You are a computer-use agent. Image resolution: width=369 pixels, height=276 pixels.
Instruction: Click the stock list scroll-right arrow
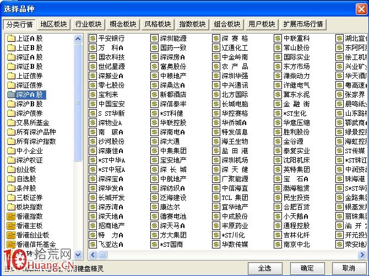coord(362,255)
